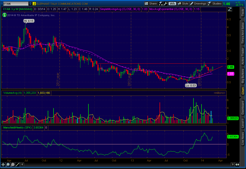Click the ELEPHANT TALK COMMUNICATIONS COM title

click(x=62, y=4)
